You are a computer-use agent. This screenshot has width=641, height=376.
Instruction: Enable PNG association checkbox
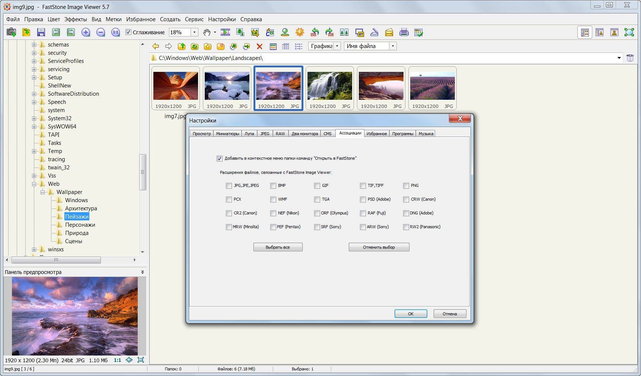tap(406, 185)
